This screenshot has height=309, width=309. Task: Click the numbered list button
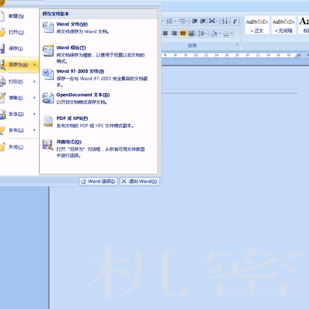[169, 21]
